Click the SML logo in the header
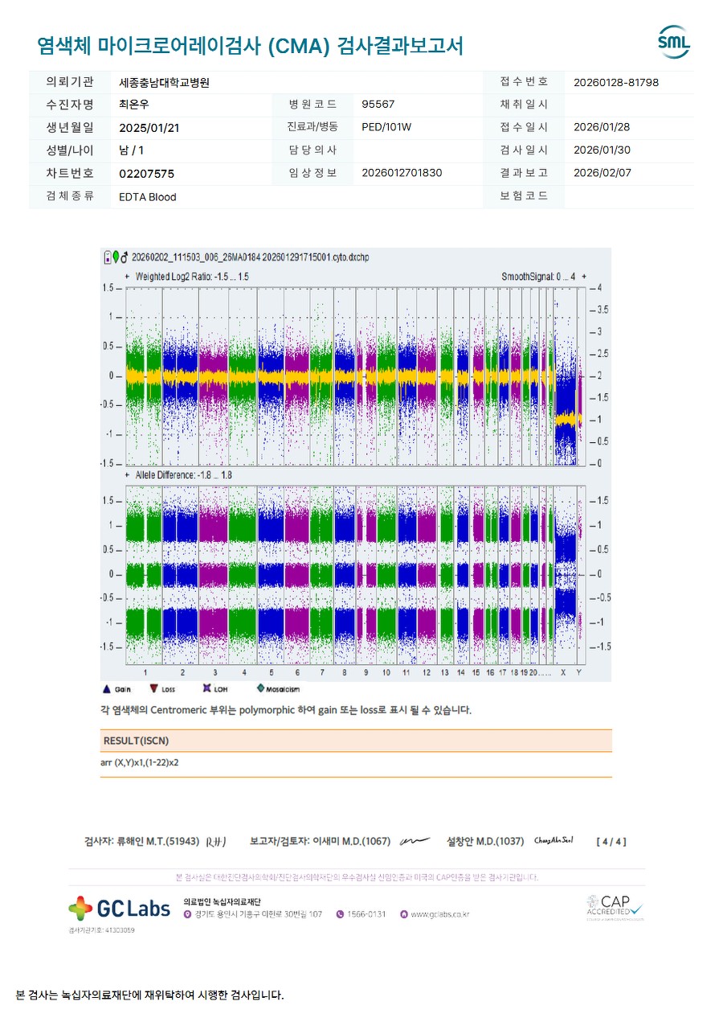The height and width of the screenshot is (1022, 723). tap(673, 42)
